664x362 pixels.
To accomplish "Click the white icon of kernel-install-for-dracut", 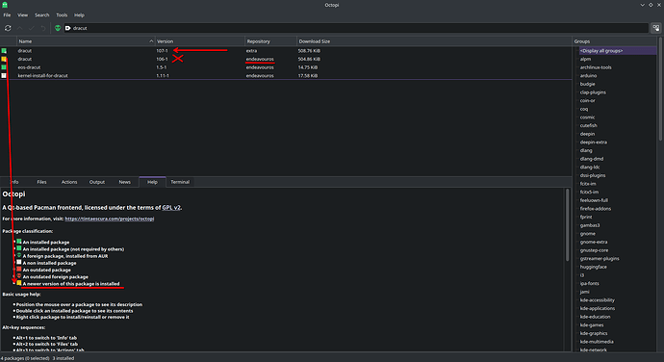I will pyautogui.click(x=4, y=75).
